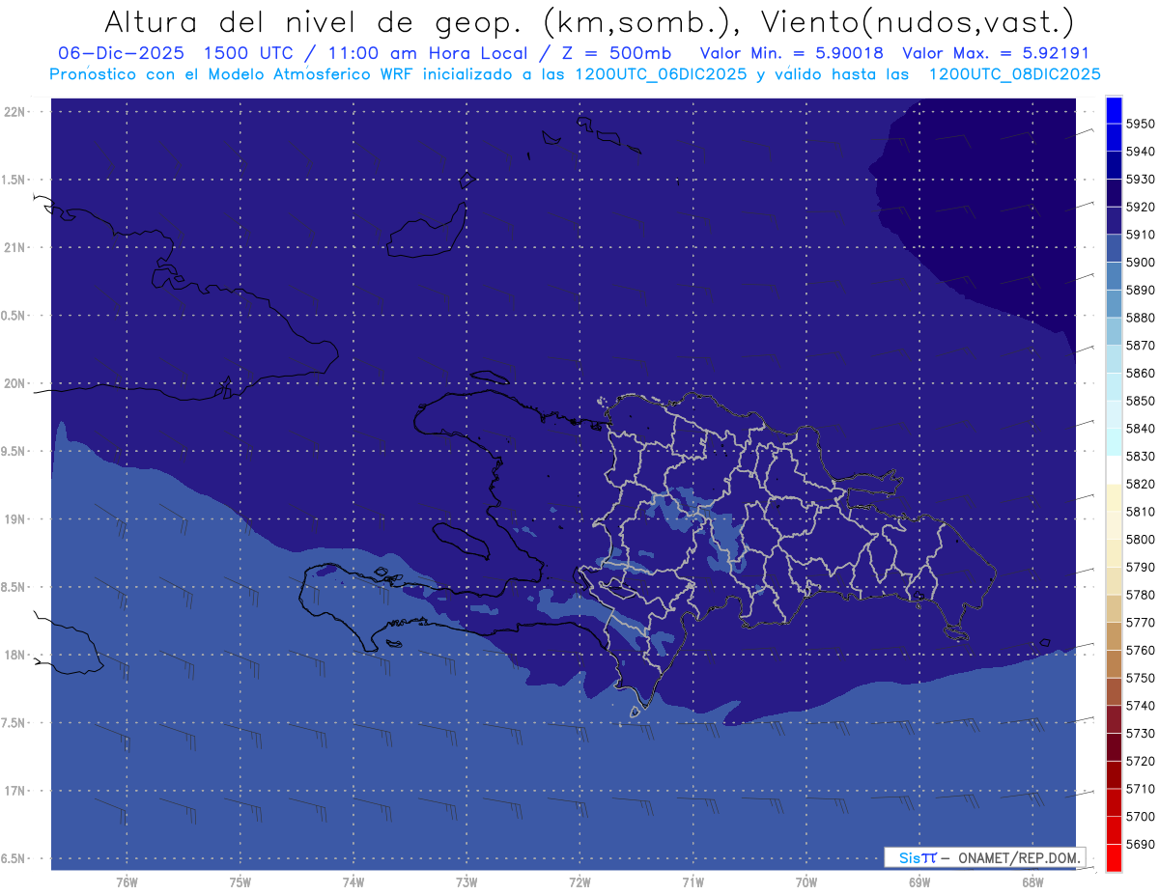Click the 'SisTT - ONAMET/REP.DOM.' credit label
The width and height of the screenshot is (1159, 895).
tap(984, 857)
